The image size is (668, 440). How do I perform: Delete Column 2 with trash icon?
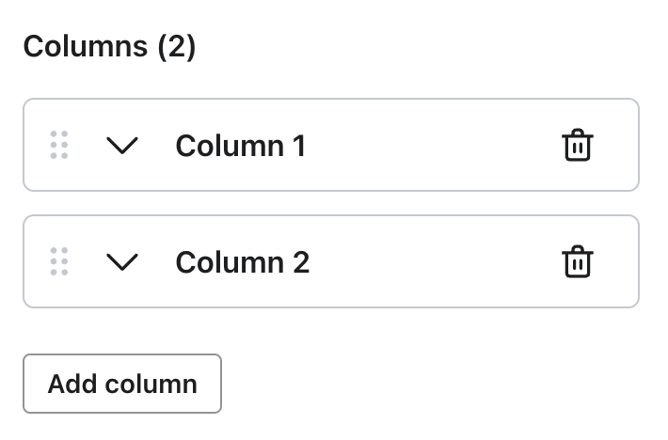tap(577, 262)
